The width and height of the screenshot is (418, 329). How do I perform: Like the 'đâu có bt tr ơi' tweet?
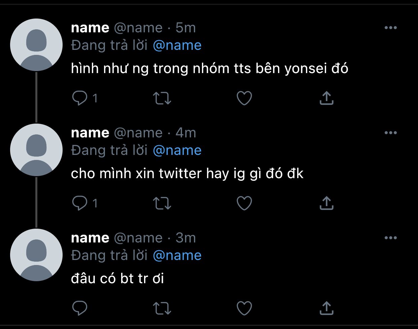pyautogui.click(x=244, y=307)
